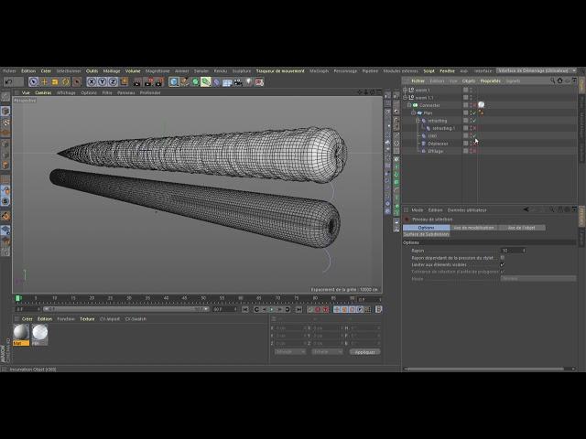Open the Surface de Subdivision tab button
The width and height of the screenshot is (586, 439).
(427, 234)
